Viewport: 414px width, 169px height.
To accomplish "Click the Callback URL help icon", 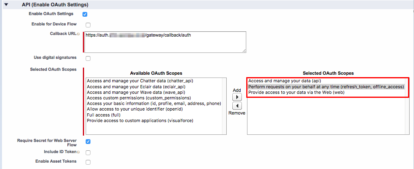I will pyautogui.click(x=78, y=34).
